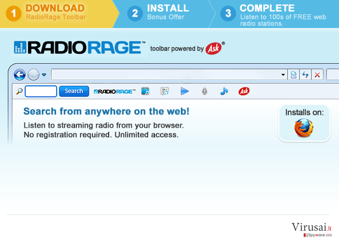Click the Firefox logo under Installs on
Screen dimensions: 339x242
304,128
